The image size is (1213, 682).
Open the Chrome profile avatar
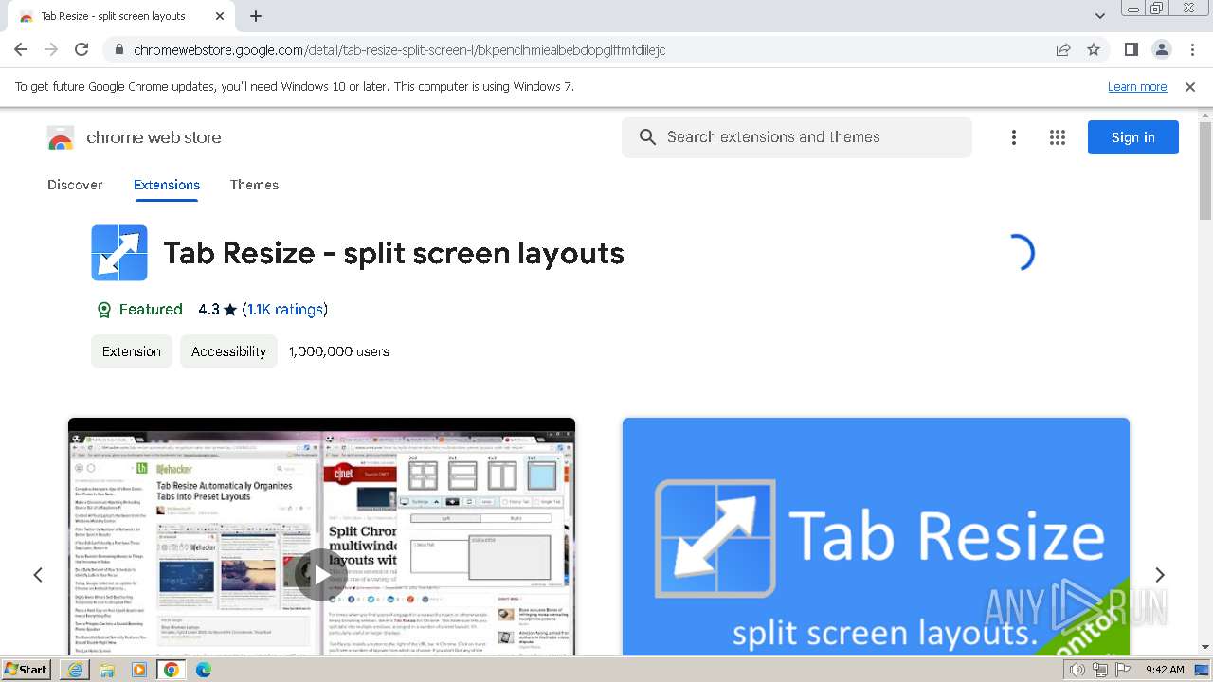(x=1162, y=49)
